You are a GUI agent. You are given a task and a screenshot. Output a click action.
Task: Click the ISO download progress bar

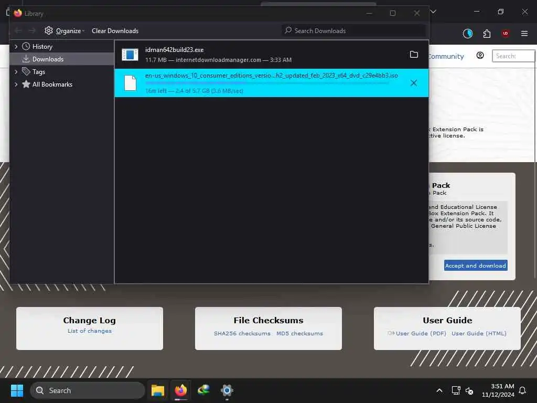coord(267,82)
